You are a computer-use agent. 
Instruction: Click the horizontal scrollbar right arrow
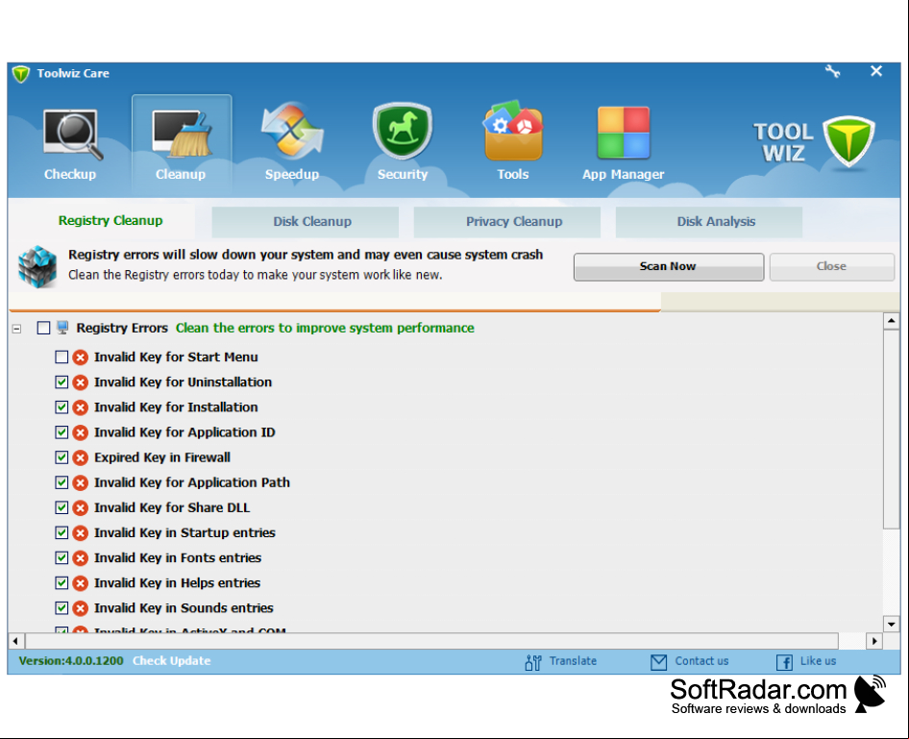coord(874,641)
